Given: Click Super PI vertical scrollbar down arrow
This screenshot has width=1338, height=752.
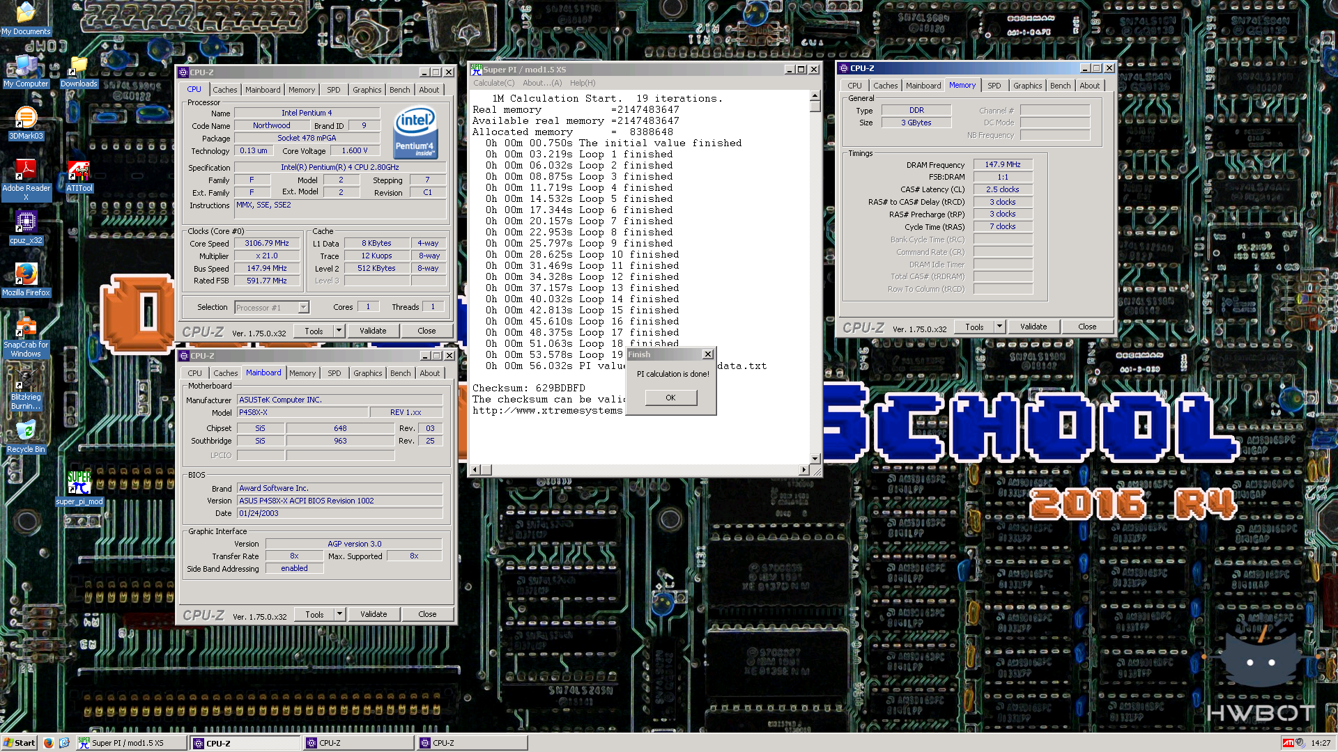Looking at the screenshot, I should point(815,459).
